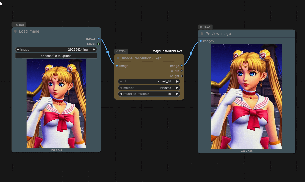Click the link midpoint between Fixer and Preview

pyautogui.click(x=191, y=53)
